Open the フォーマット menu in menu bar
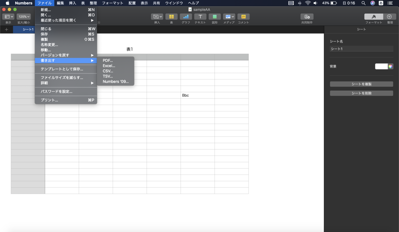 click(x=112, y=3)
